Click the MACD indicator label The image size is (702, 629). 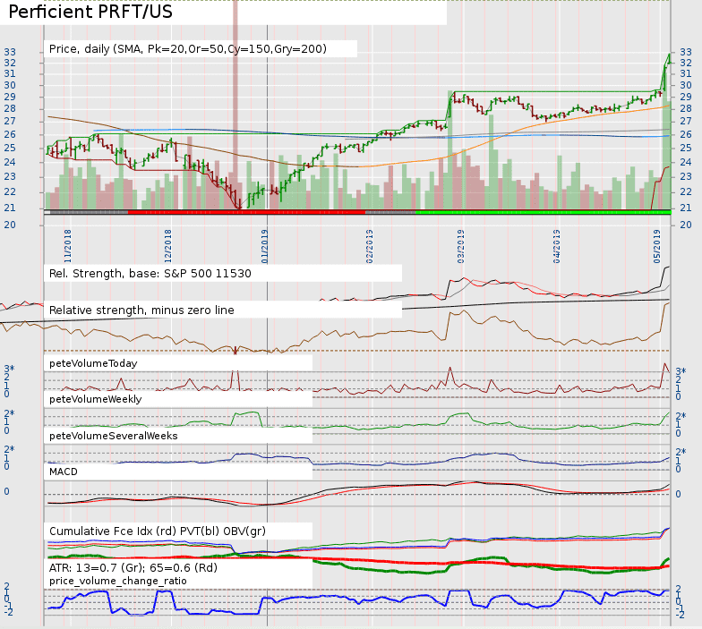tap(66, 471)
